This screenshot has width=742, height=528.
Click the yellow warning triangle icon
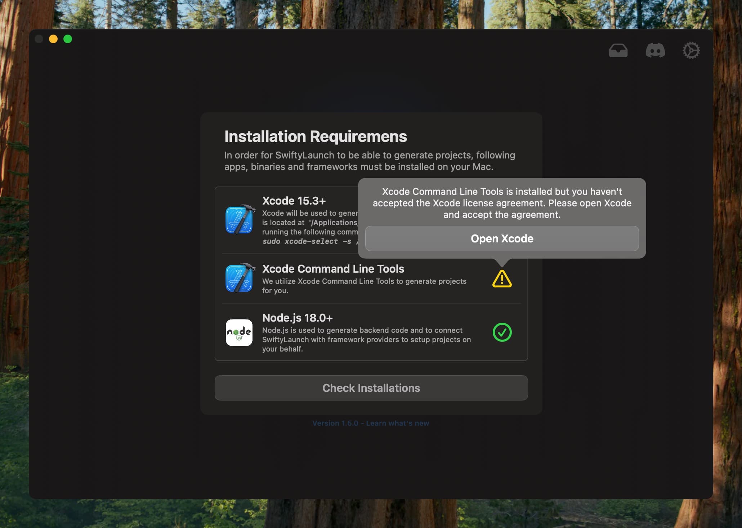pyautogui.click(x=502, y=279)
